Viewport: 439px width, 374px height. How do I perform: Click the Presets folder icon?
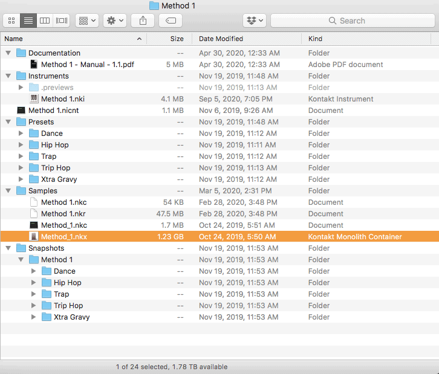click(x=21, y=121)
